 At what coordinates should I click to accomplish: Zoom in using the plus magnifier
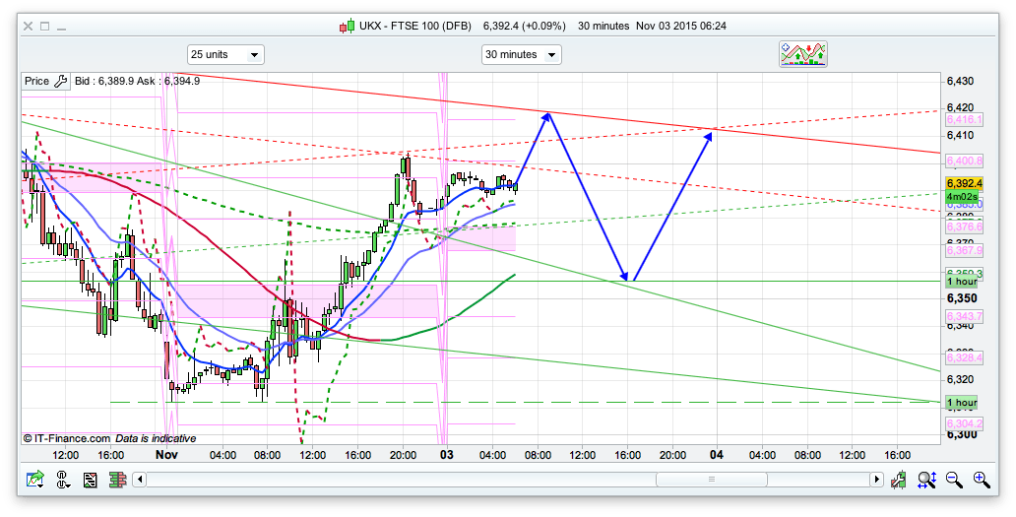click(x=981, y=480)
